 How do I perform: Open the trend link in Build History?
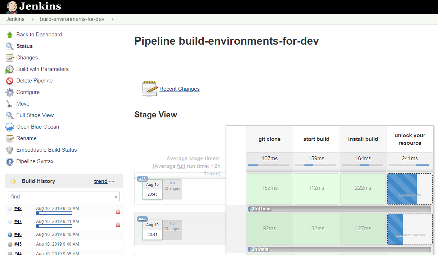(x=101, y=181)
